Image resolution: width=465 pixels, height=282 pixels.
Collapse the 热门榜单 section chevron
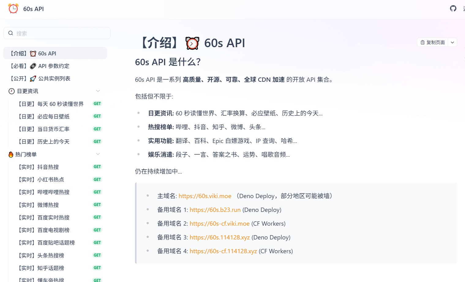point(98,154)
